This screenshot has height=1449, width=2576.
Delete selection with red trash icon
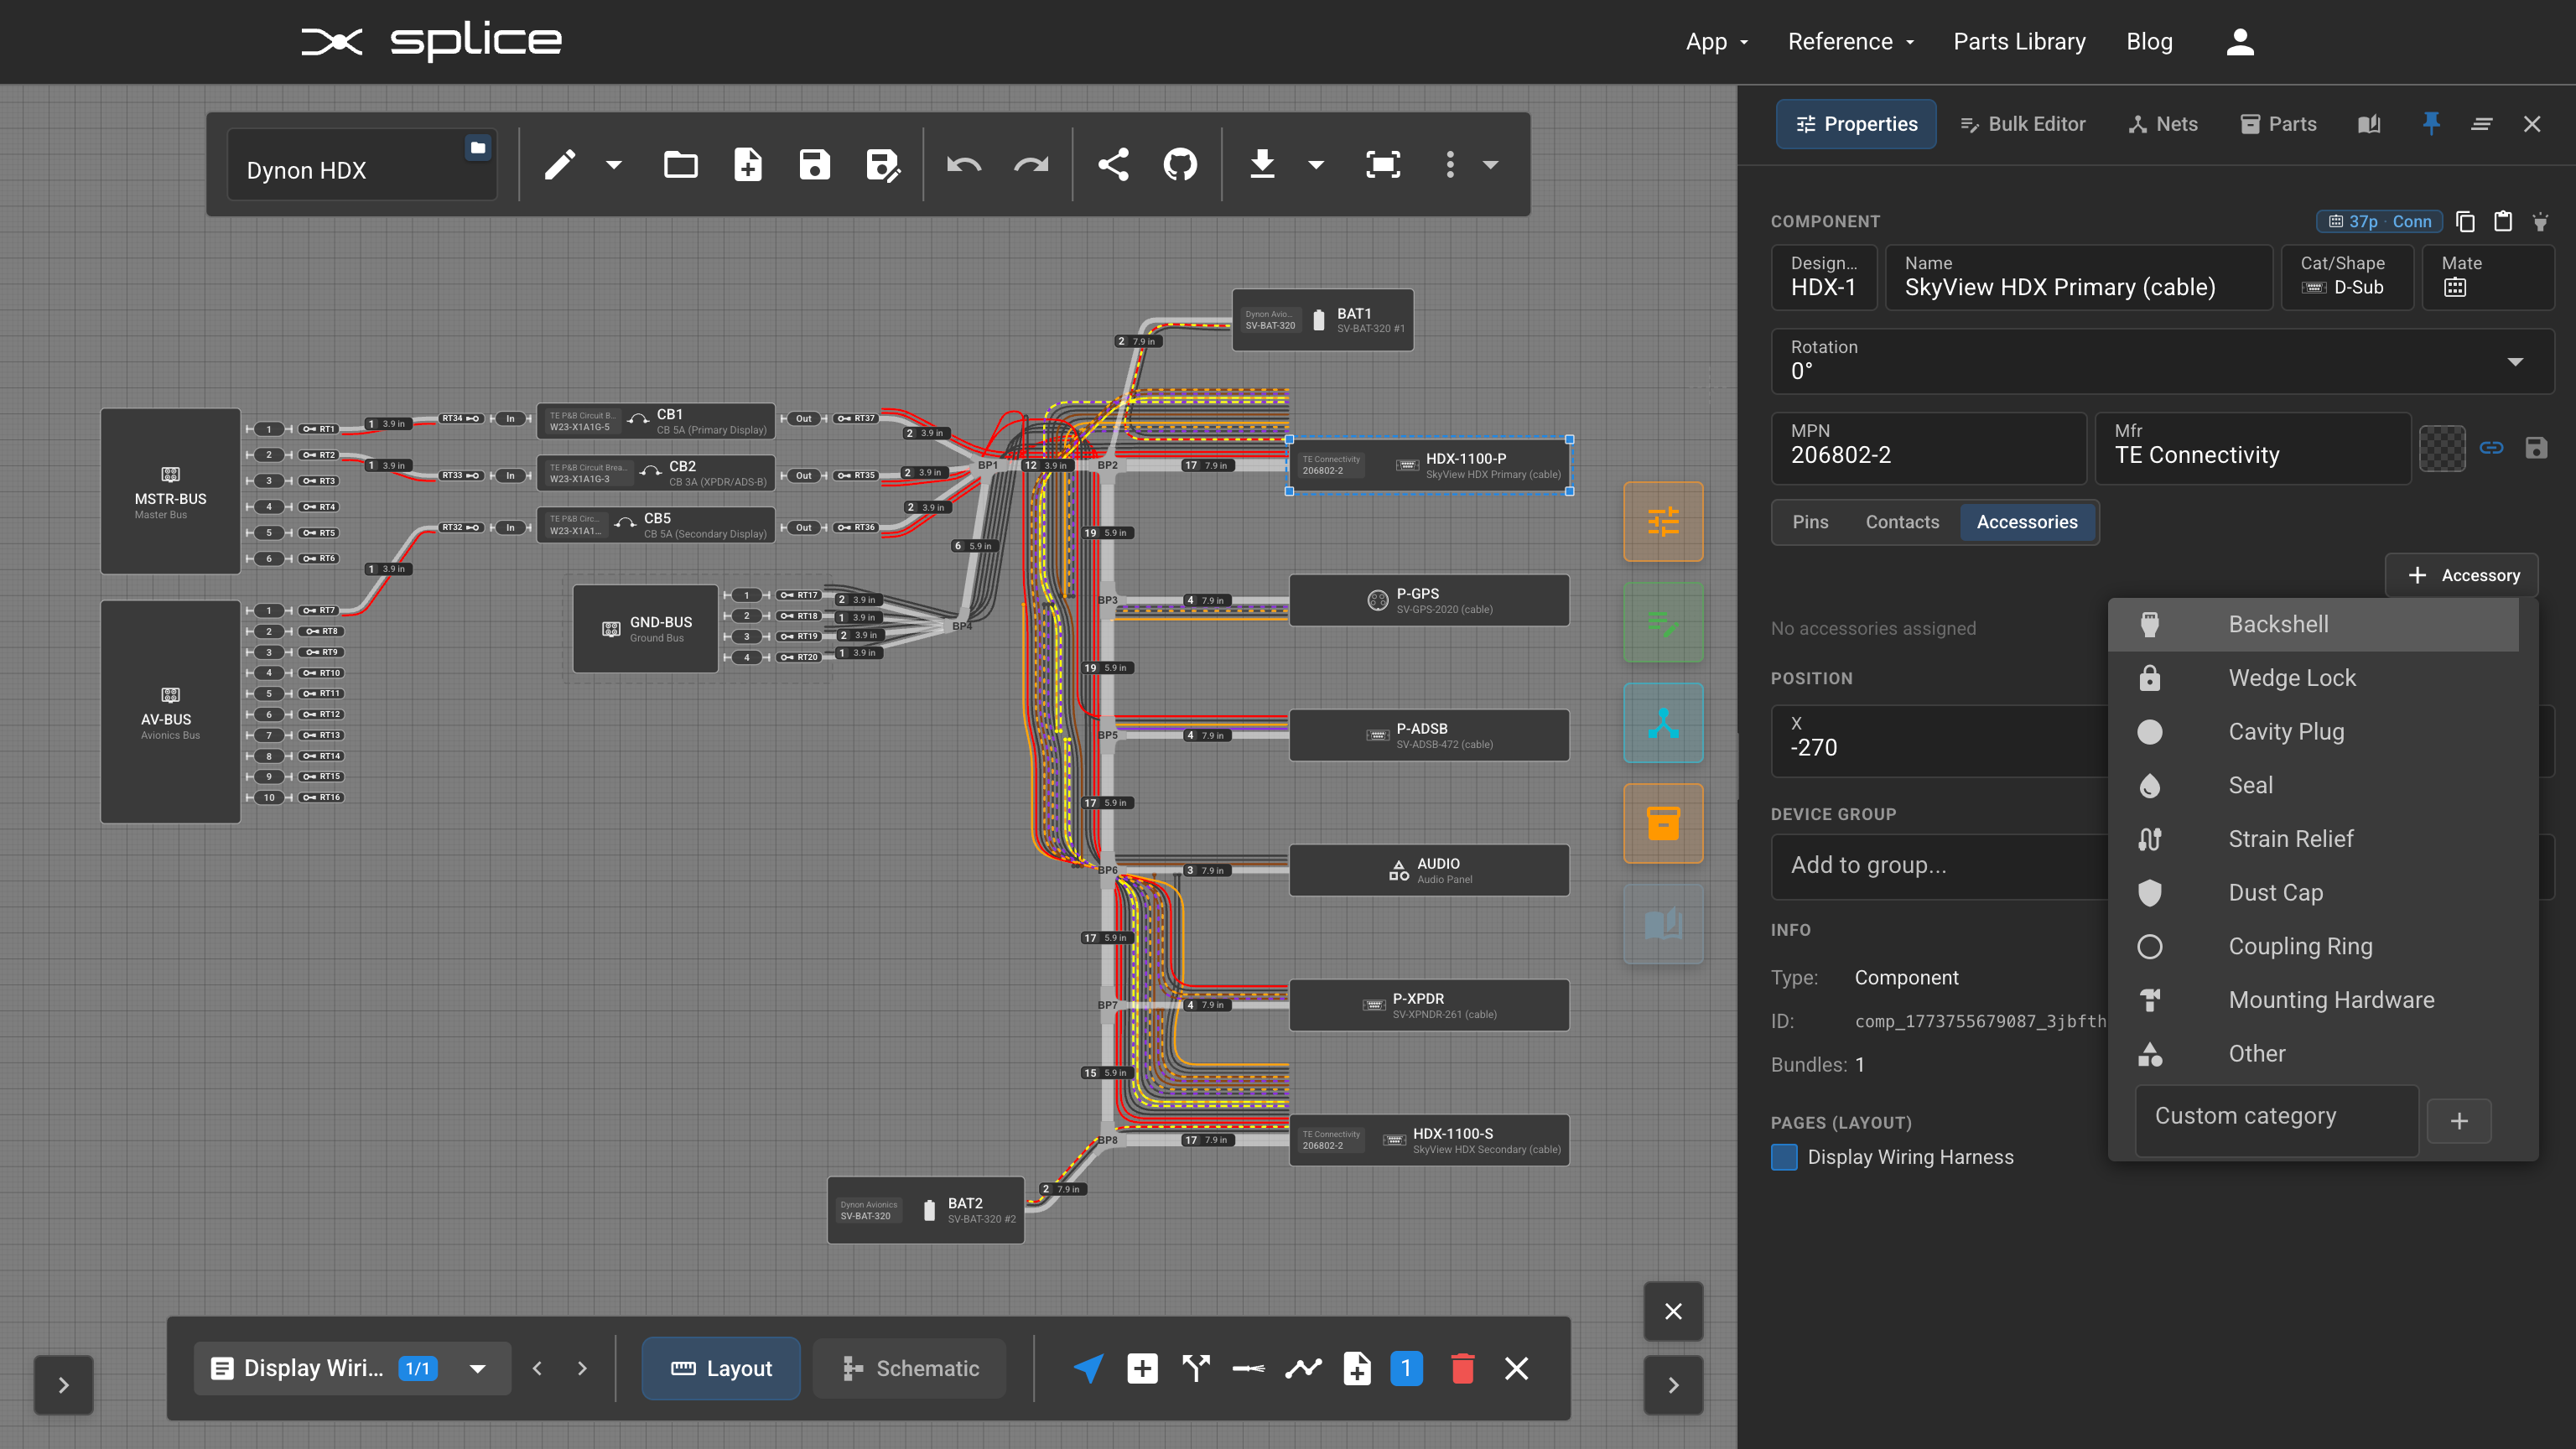click(x=1462, y=1368)
